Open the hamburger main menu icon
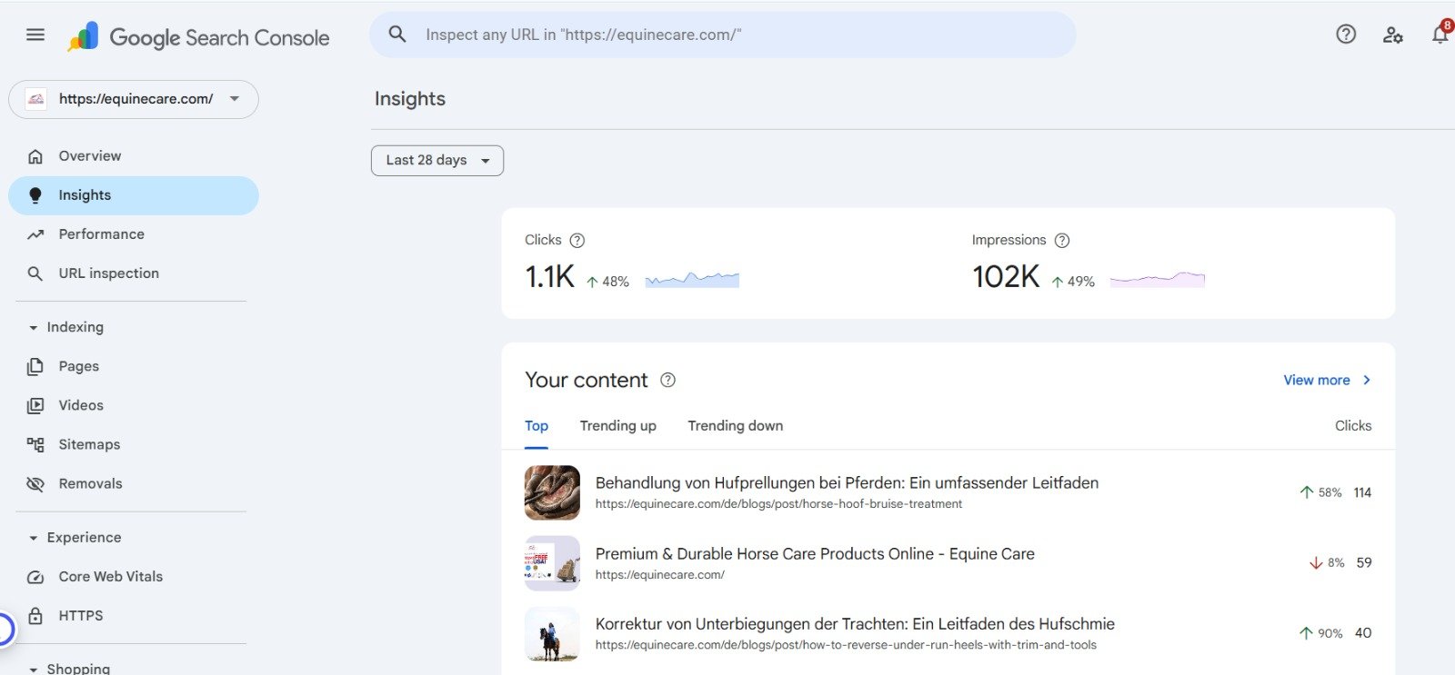This screenshot has height=675, width=1455. point(35,35)
